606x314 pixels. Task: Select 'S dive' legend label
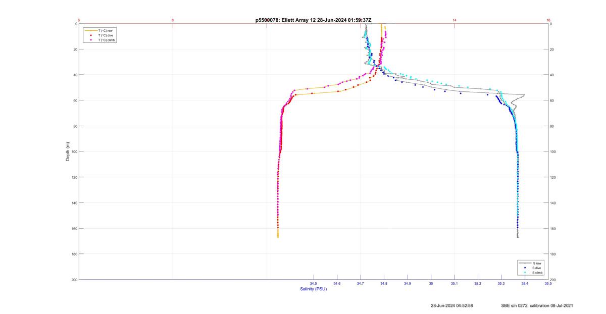point(538,268)
